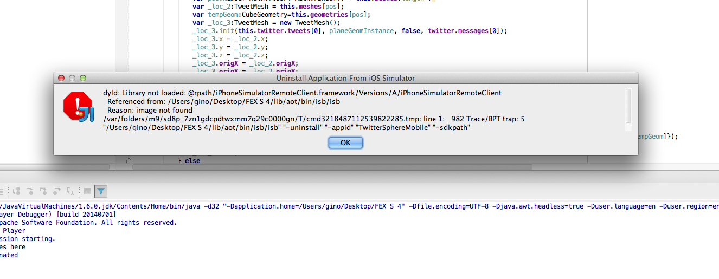The height and width of the screenshot is (279, 719).
Task: Click the console line "[build 20140701]"
Action: 57,215
